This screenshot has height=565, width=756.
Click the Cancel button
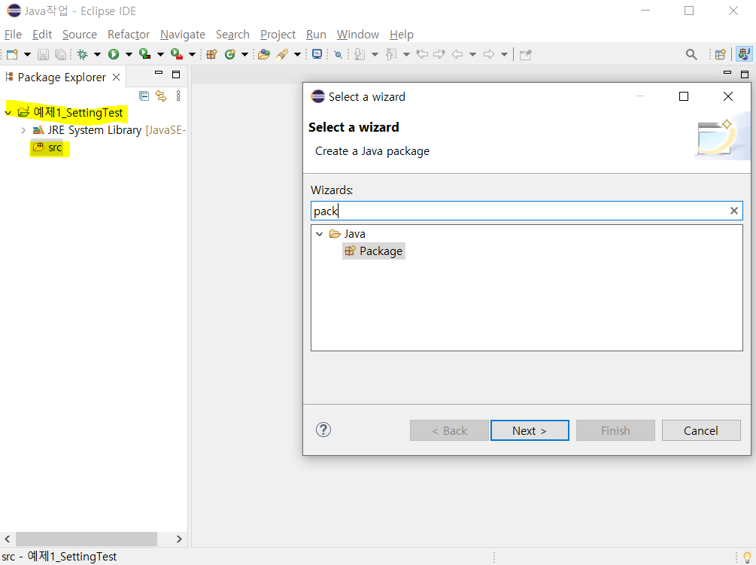tap(701, 430)
